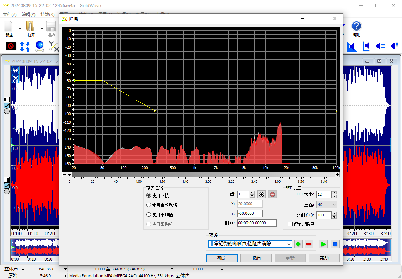Screen dimensions: 402x279
Task: Click the 确定 button
Action: [222, 258]
